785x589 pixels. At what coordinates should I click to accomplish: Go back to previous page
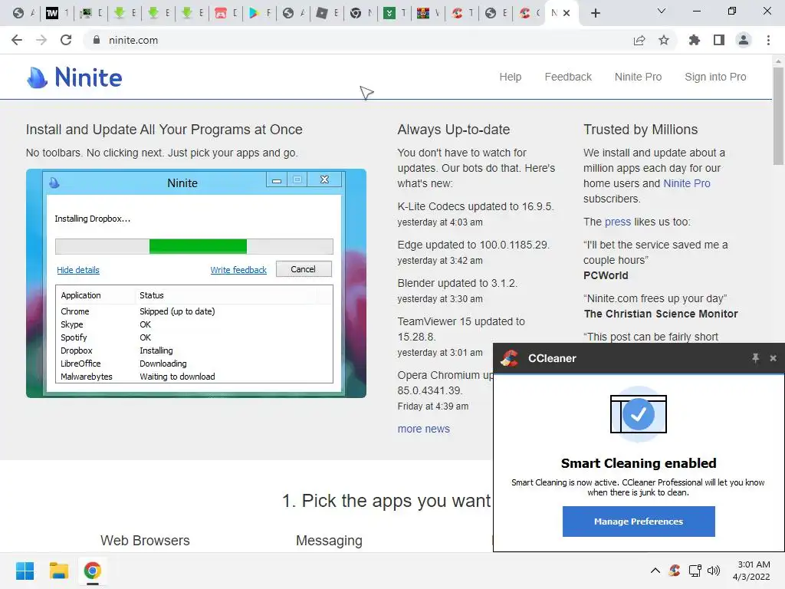(17, 40)
